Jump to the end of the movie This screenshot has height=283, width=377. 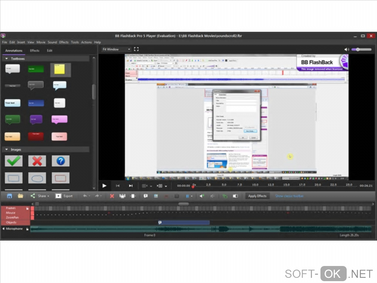[x=130, y=186]
